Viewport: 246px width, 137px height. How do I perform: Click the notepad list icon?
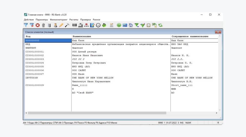111,25
